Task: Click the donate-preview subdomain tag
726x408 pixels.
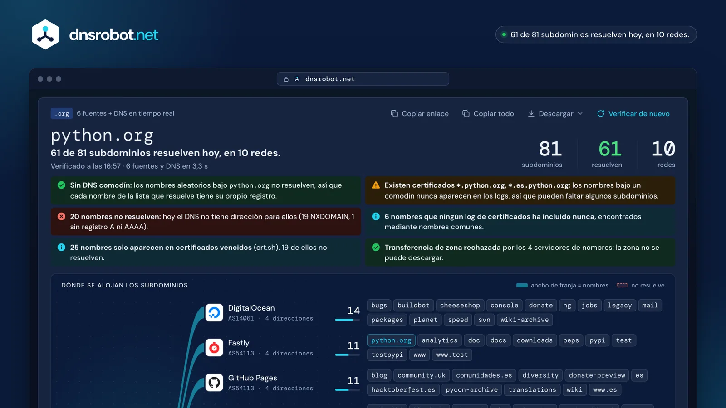Action: pos(597,375)
